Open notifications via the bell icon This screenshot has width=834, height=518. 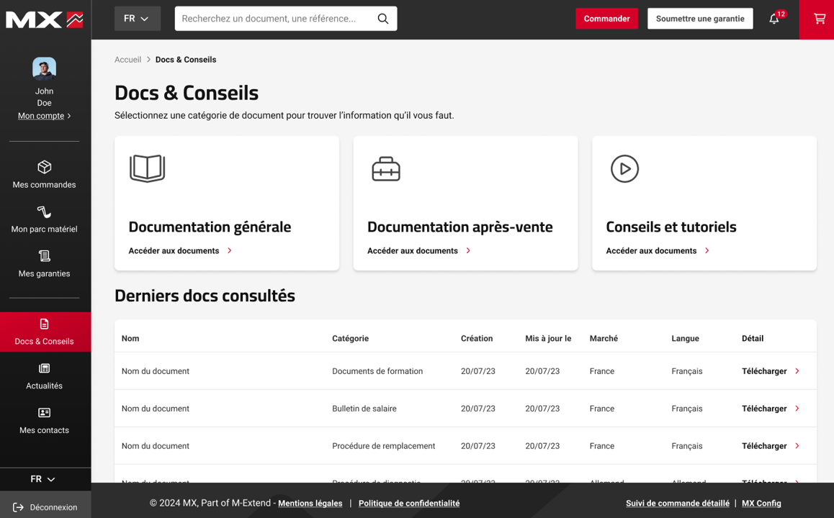point(774,19)
